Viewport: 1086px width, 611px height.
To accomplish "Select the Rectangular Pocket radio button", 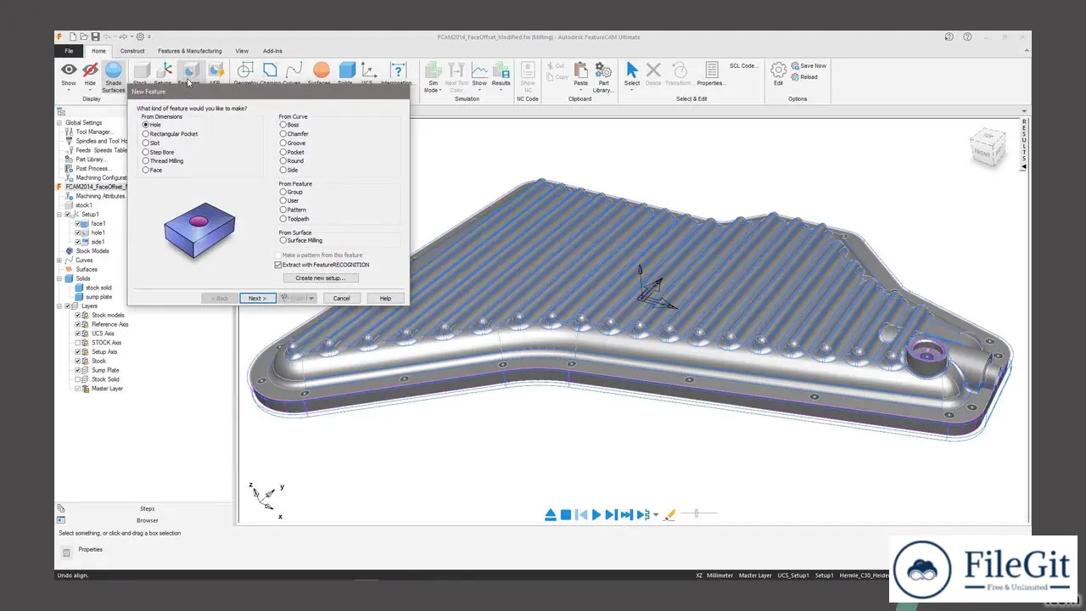I will tap(146, 134).
